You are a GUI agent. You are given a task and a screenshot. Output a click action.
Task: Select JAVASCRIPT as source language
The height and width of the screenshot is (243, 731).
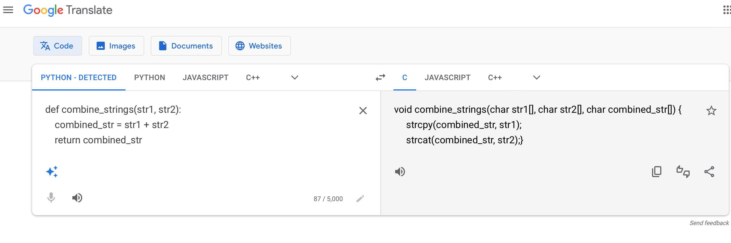(205, 78)
